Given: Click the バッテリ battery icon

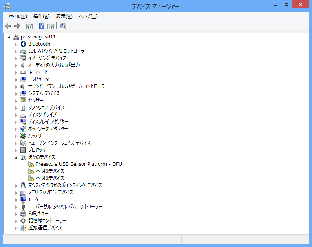Looking at the screenshot, I should pos(23,136).
